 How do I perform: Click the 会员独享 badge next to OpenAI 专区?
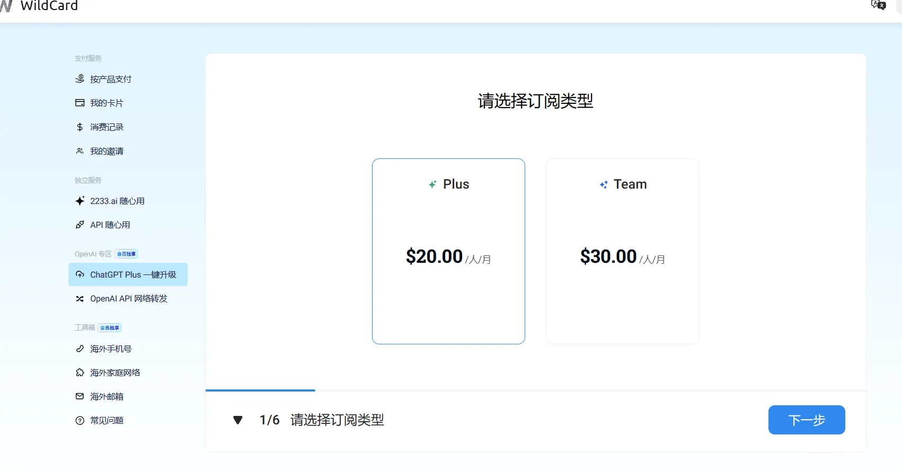(x=126, y=254)
